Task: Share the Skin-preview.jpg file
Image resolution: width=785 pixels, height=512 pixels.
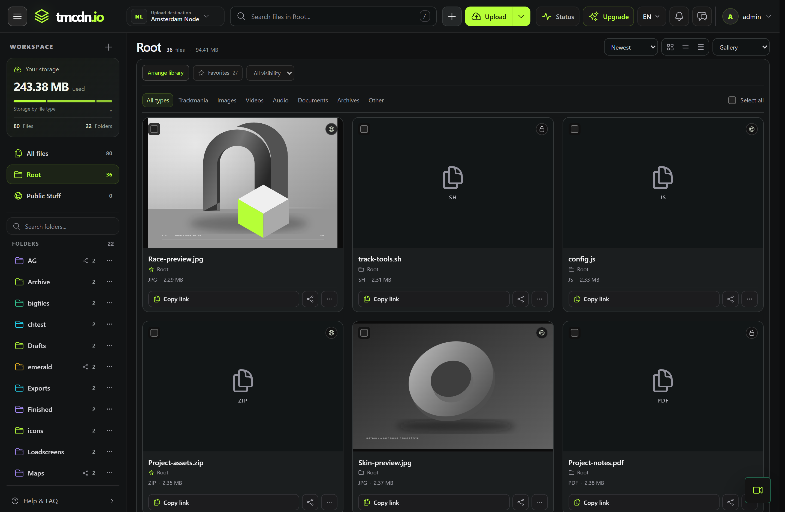Action: 521,502
